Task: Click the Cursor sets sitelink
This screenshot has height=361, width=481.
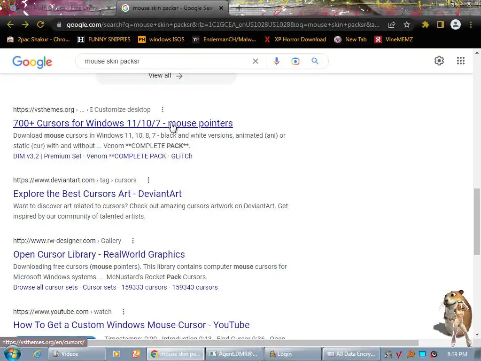Action: [x=100, y=287]
